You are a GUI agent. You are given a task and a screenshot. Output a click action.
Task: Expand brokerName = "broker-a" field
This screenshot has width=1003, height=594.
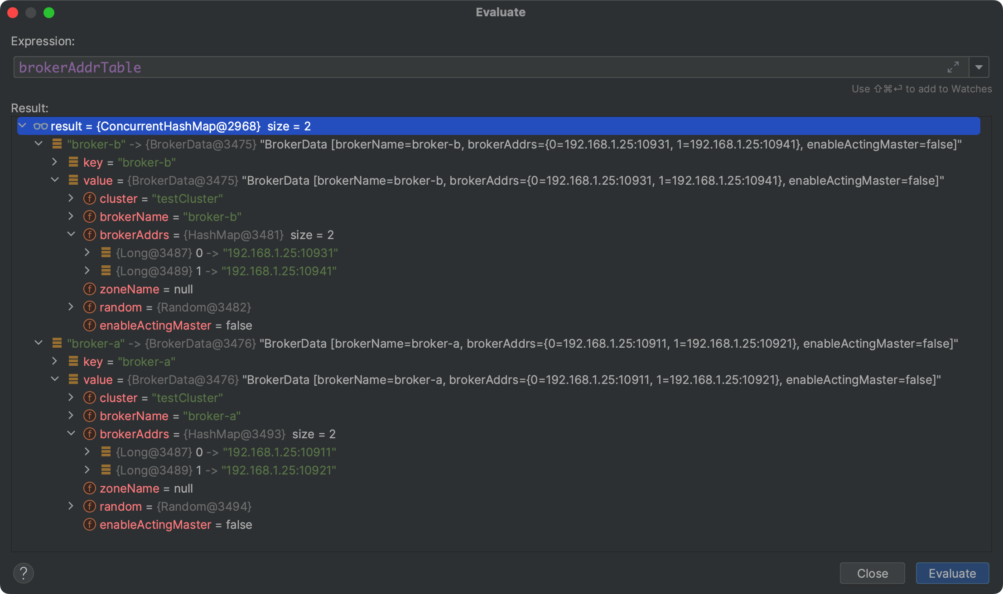pyautogui.click(x=71, y=416)
